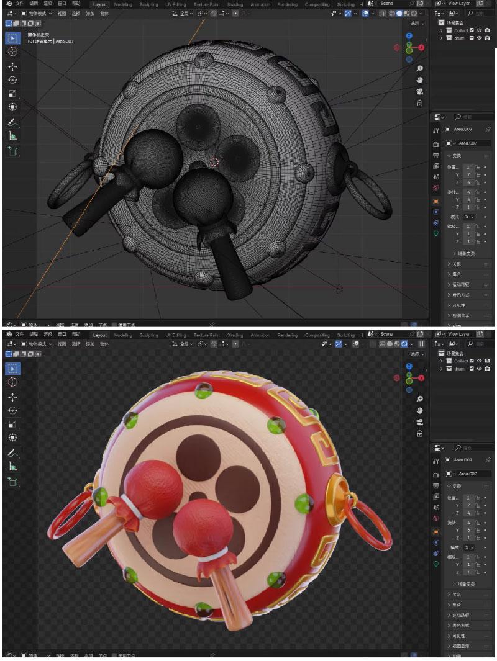Switch to the Shading workspace tab in the wireframe window
This screenshot has width=497, height=661.
pyautogui.click(x=235, y=4)
